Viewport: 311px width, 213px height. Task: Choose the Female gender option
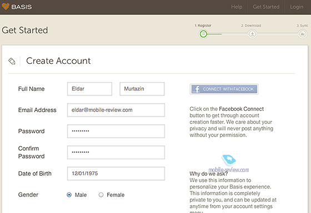click(101, 195)
